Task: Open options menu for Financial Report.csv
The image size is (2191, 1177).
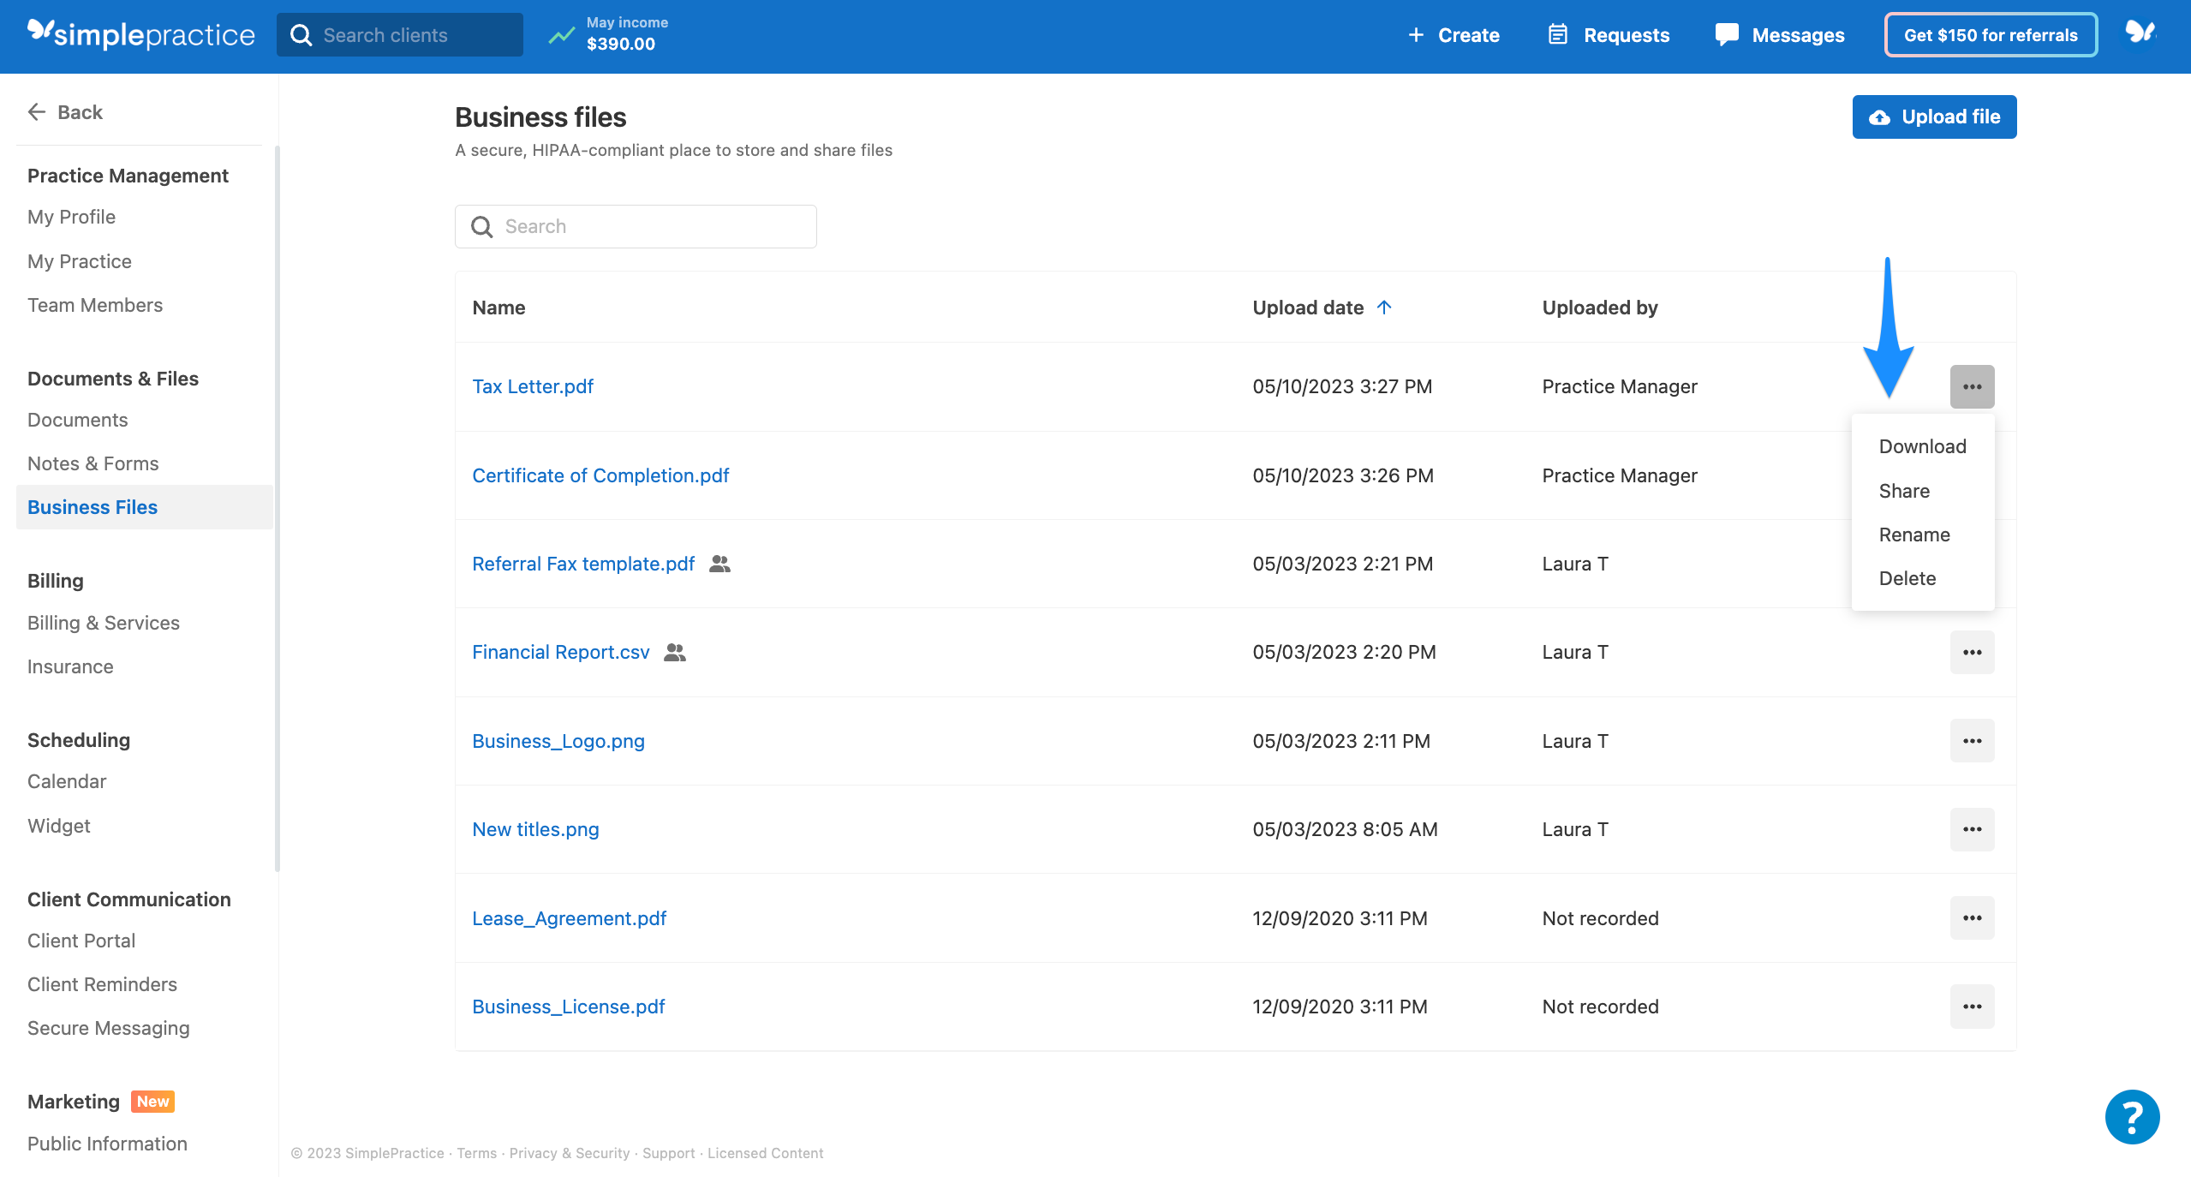Action: (x=1972, y=652)
